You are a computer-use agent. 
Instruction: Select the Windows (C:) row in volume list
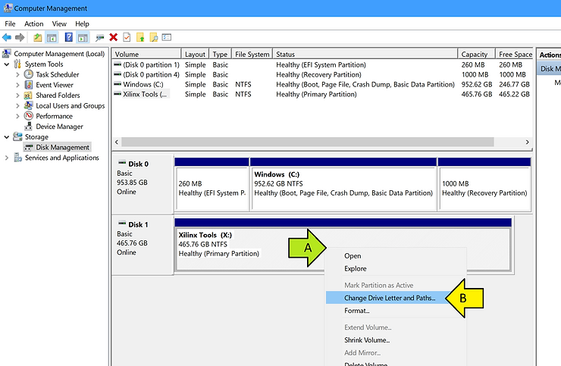click(322, 84)
